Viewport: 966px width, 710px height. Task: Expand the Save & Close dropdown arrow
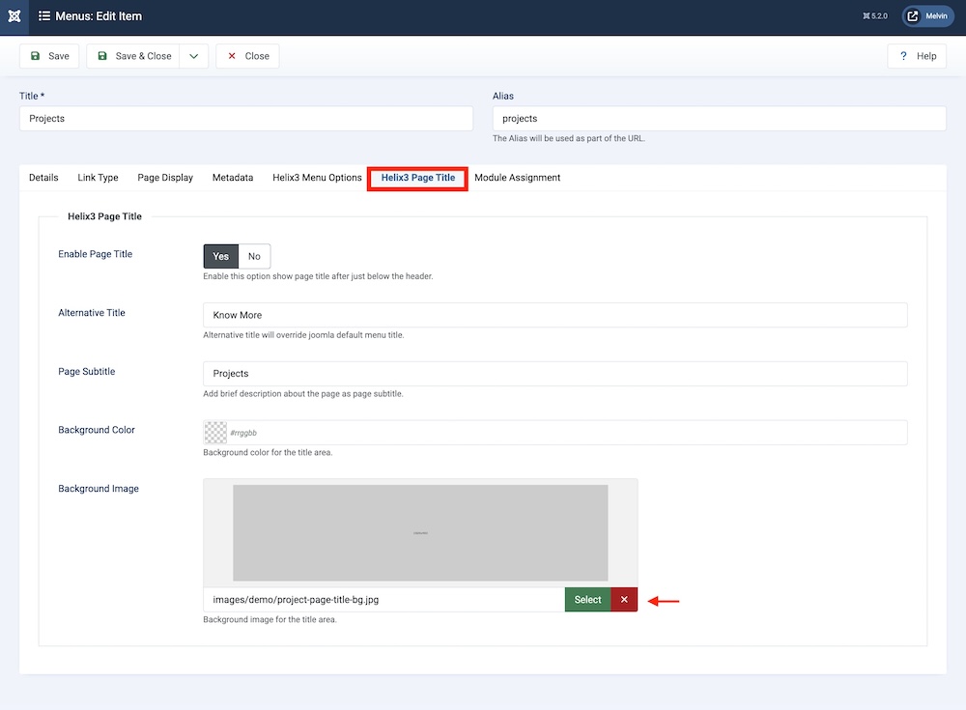[x=194, y=56]
